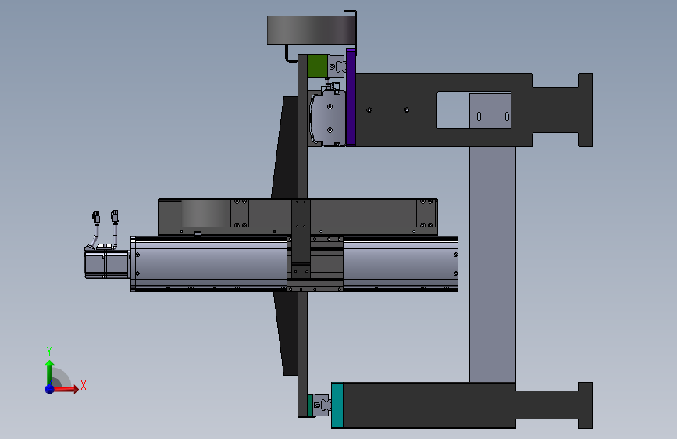The image size is (677, 439).
Task: Select the carriage block at the actuator's center
Action: click(x=315, y=263)
